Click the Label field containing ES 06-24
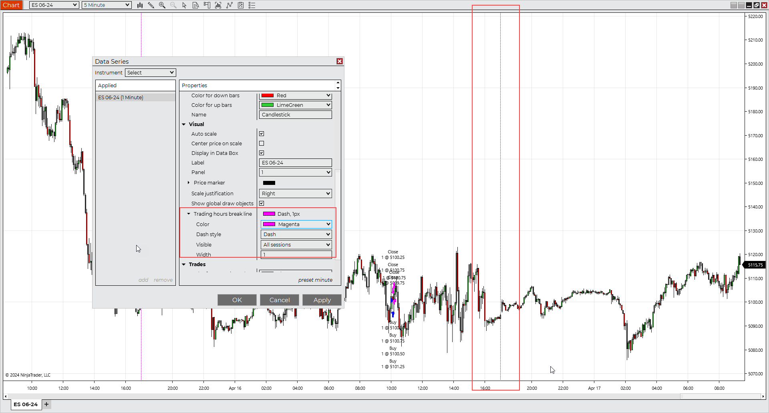This screenshot has width=769, height=413. coord(296,163)
